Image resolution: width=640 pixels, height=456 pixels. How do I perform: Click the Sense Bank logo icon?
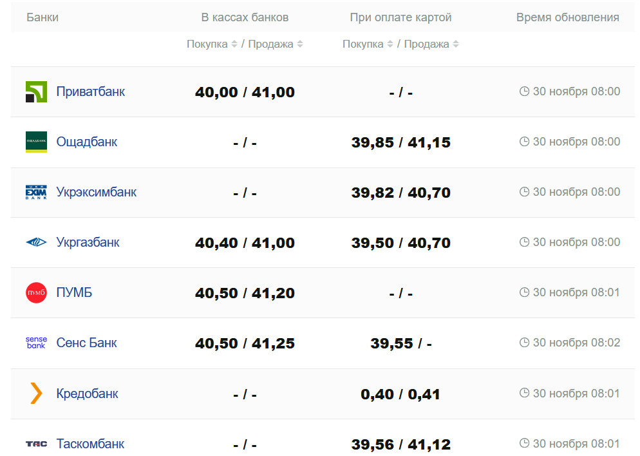[x=36, y=343]
